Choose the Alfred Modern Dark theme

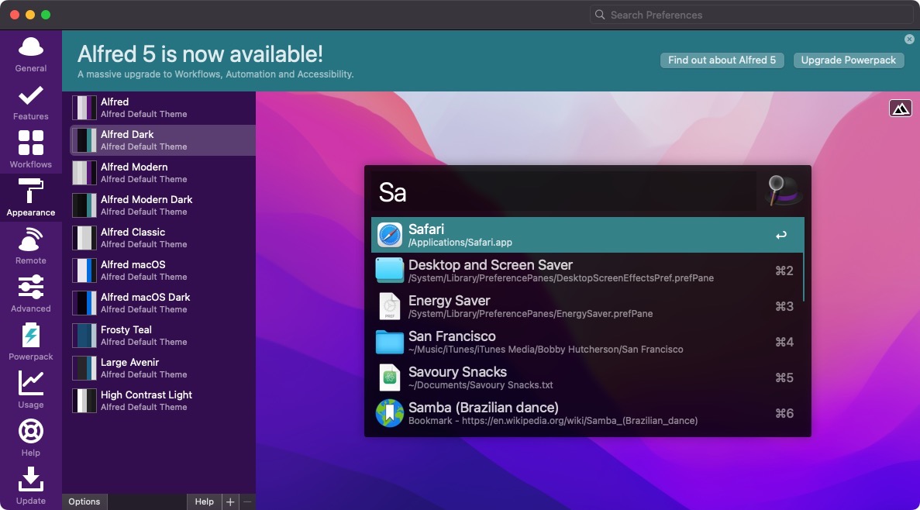point(163,205)
